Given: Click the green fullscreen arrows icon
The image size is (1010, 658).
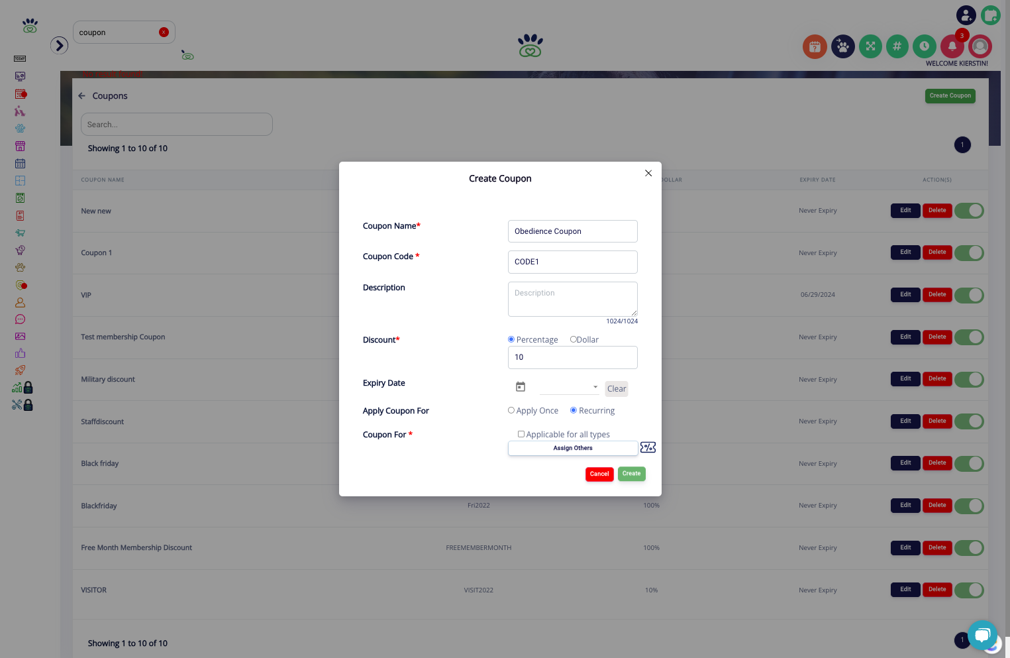Looking at the screenshot, I should click(x=870, y=46).
